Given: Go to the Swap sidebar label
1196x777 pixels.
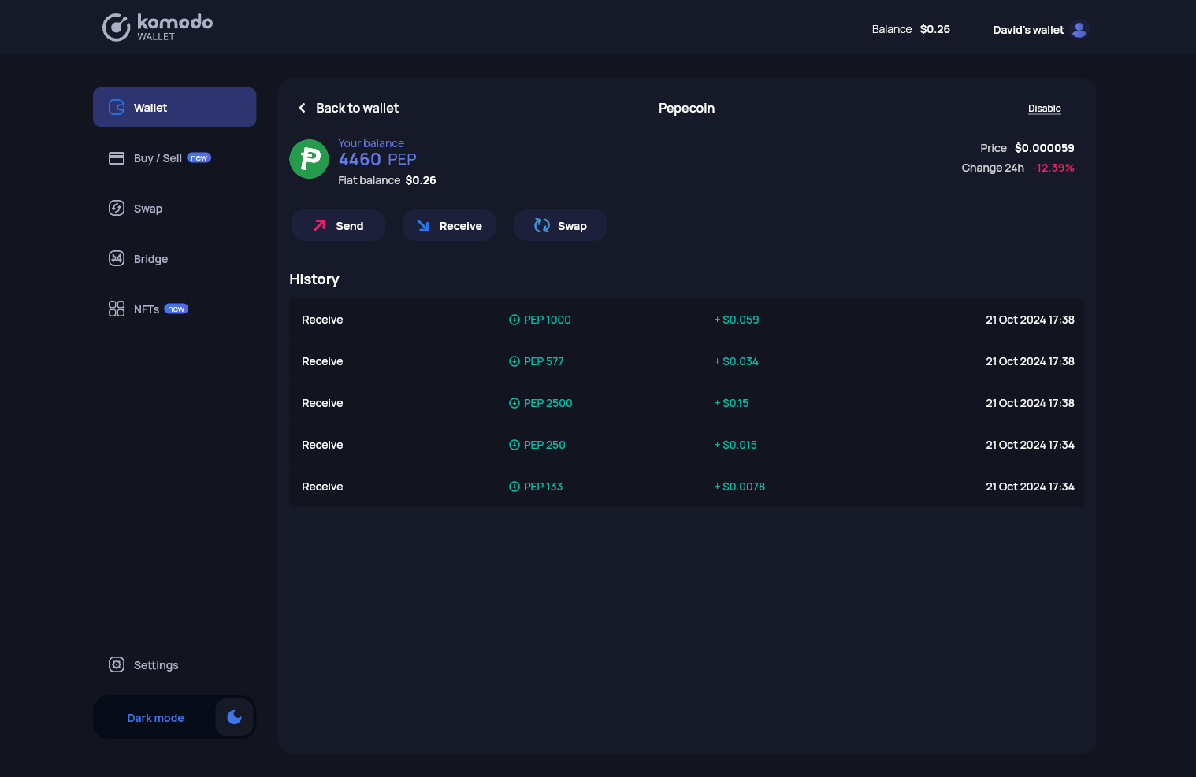Looking at the screenshot, I should [148, 209].
